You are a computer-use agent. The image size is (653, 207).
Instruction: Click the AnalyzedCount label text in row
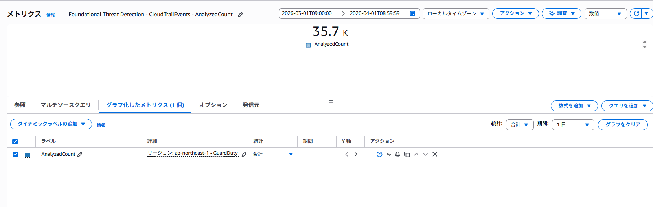(x=59, y=154)
